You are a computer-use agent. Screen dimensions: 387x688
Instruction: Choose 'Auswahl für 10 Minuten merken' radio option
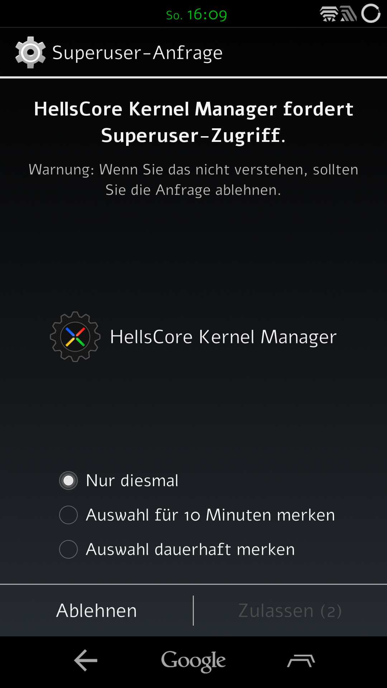tap(68, 515)
